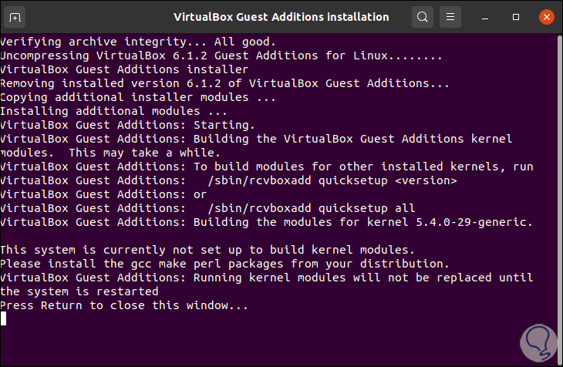Image resolution: width=563 pixels, height=367 pixels.
Task: Minimize the terminal window
Action: coord(486,16)
